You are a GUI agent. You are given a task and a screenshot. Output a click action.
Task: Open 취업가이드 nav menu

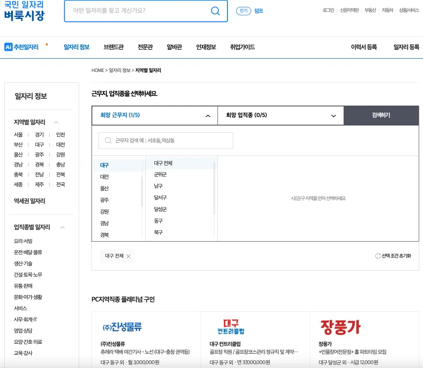pyautogui.click(x=242, y=47)
